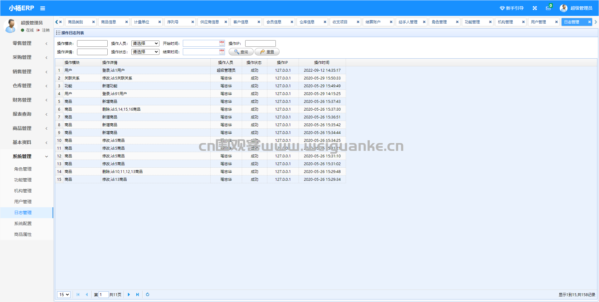Image resolution: width=599 pixels, height=302 pixels.
Task: Sort by the 操作模块 column header
Action: point(82,63)
